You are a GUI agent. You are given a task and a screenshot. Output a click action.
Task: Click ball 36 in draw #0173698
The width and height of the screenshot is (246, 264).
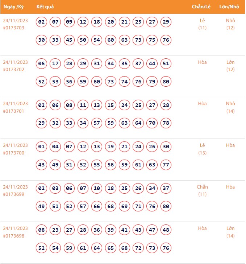tap(97, 230)
